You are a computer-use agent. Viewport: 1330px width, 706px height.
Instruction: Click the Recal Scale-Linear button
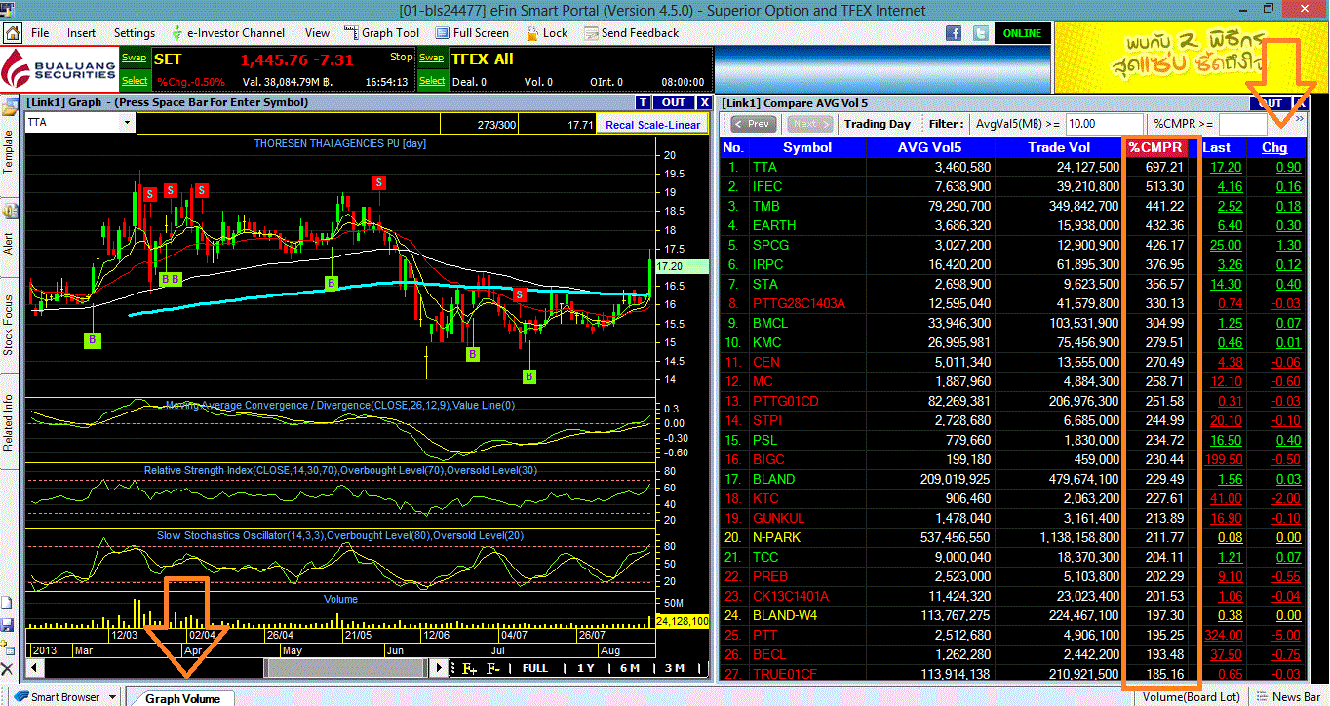coord(652,125)
